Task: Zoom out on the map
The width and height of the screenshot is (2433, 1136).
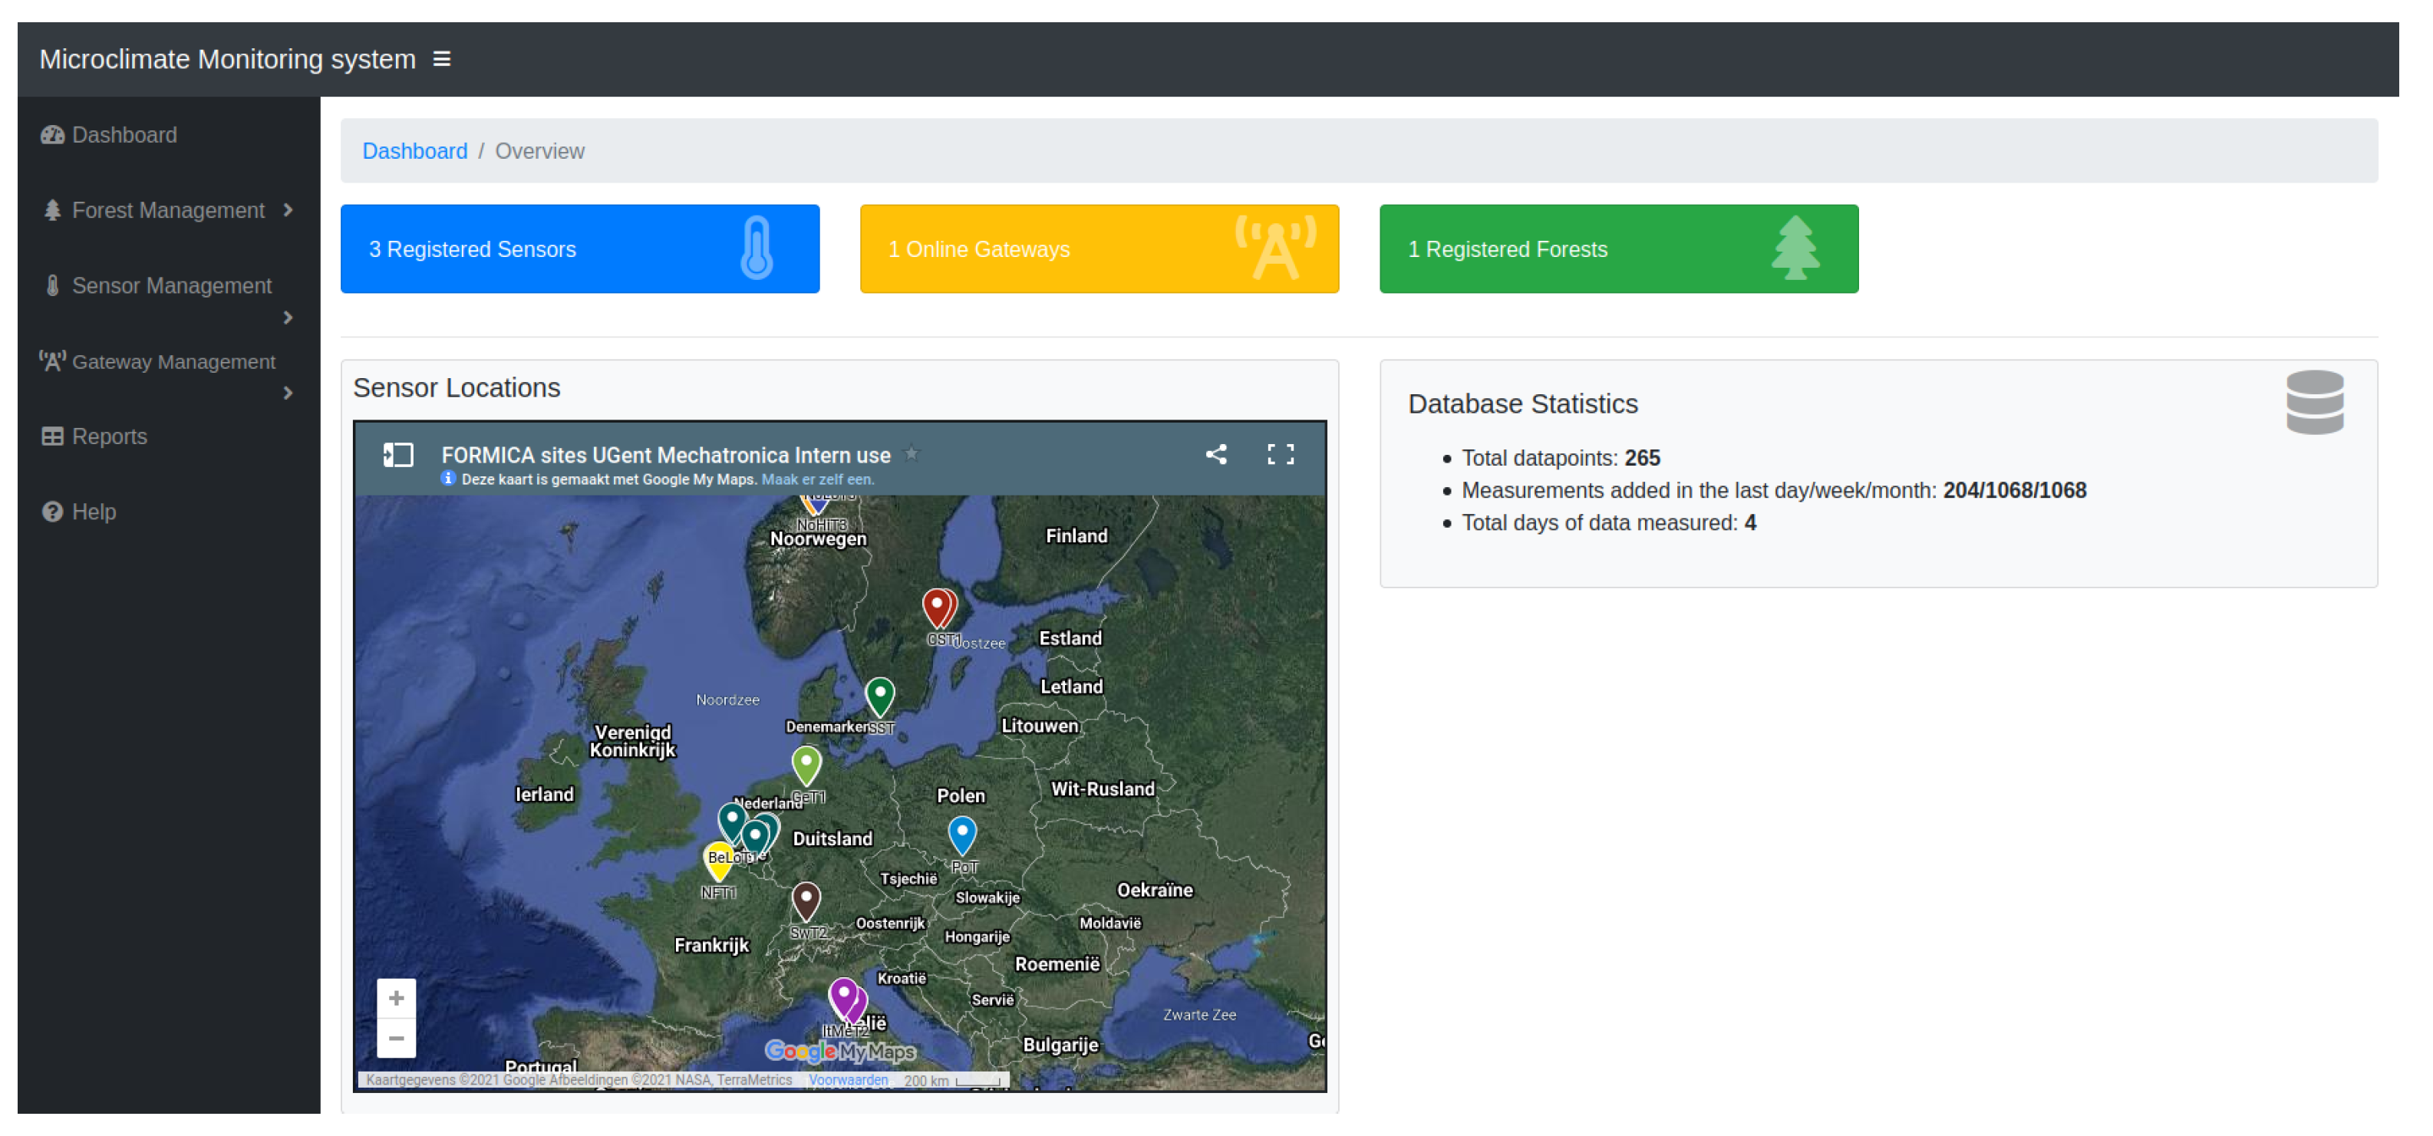Action: pyautogui.click(x=396, y=1039)
